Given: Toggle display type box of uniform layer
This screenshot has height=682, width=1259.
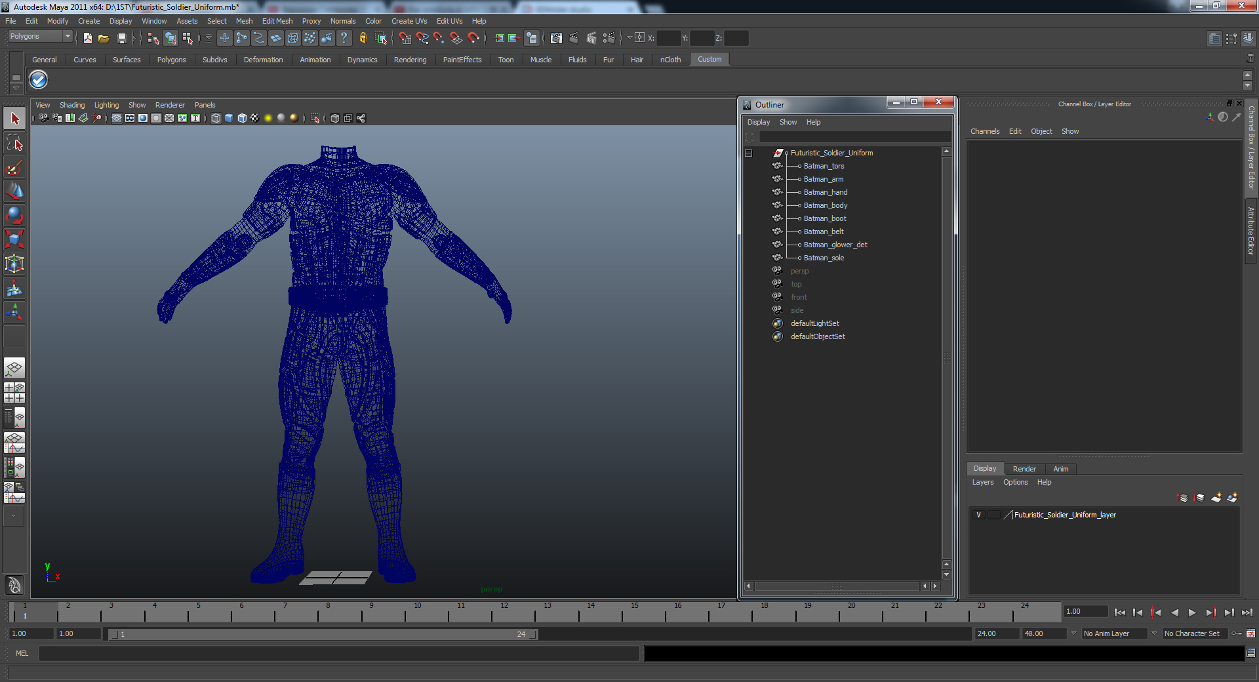Looking at the screenshot, I should point(994,515).
